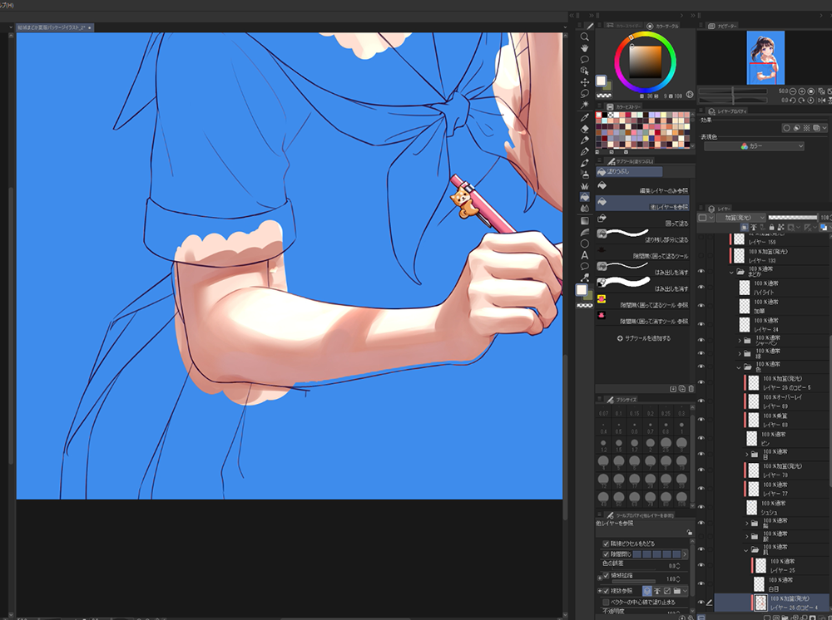Pick the Eyedropper tool
This screenshot has width=832, height=620.
point(585,117)
